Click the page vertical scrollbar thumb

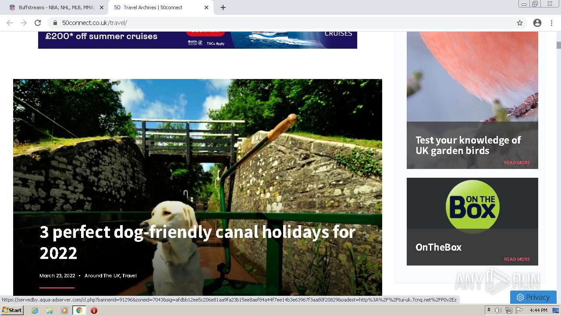coord(559,45)
